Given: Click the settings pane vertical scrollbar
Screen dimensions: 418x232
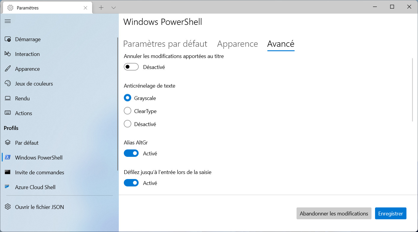Looking at the screenshot, I should tap(412, 90).
